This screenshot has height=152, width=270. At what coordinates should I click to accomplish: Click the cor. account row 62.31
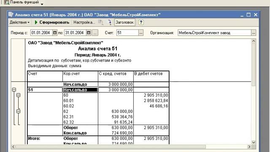coord(68,117)
